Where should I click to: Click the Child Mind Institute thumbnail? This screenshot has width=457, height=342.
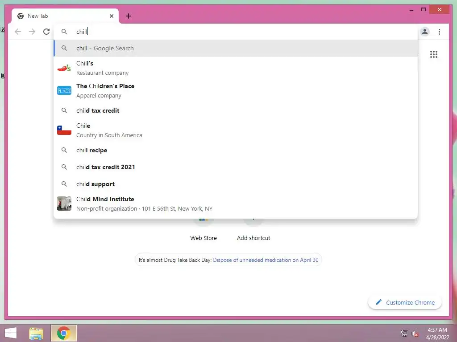pyautogui.click(x=64, y=204)
